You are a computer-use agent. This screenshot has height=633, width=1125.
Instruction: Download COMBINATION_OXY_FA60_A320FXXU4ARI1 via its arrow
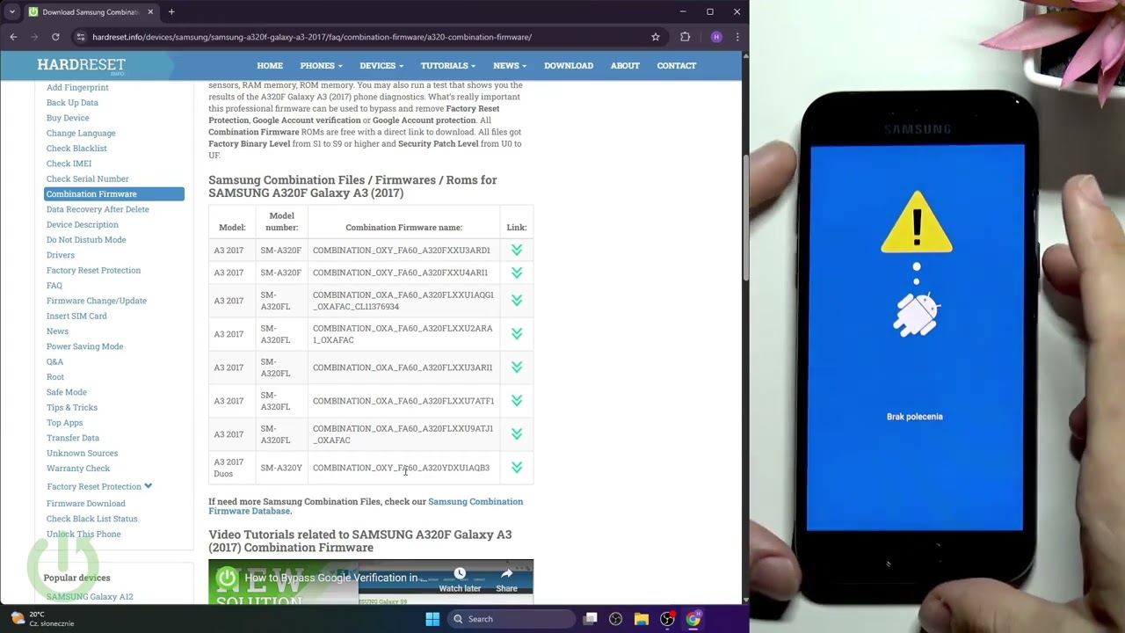pos(517,273)
